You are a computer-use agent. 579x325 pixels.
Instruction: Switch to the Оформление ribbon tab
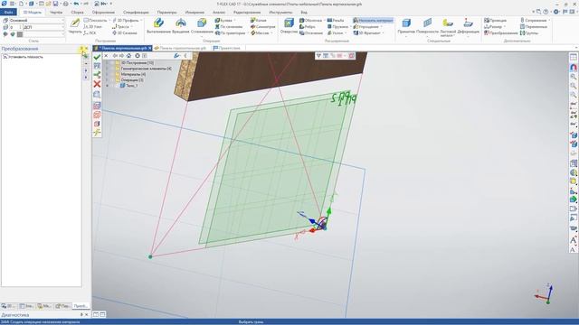click(x=103, y=12)
